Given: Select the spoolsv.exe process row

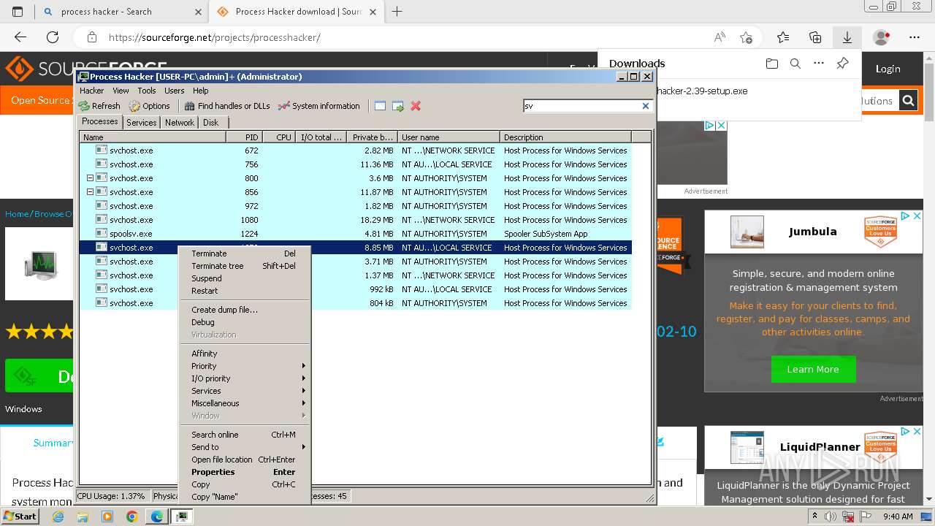Looking at the screenshot, I should click(x=355, y=234).
